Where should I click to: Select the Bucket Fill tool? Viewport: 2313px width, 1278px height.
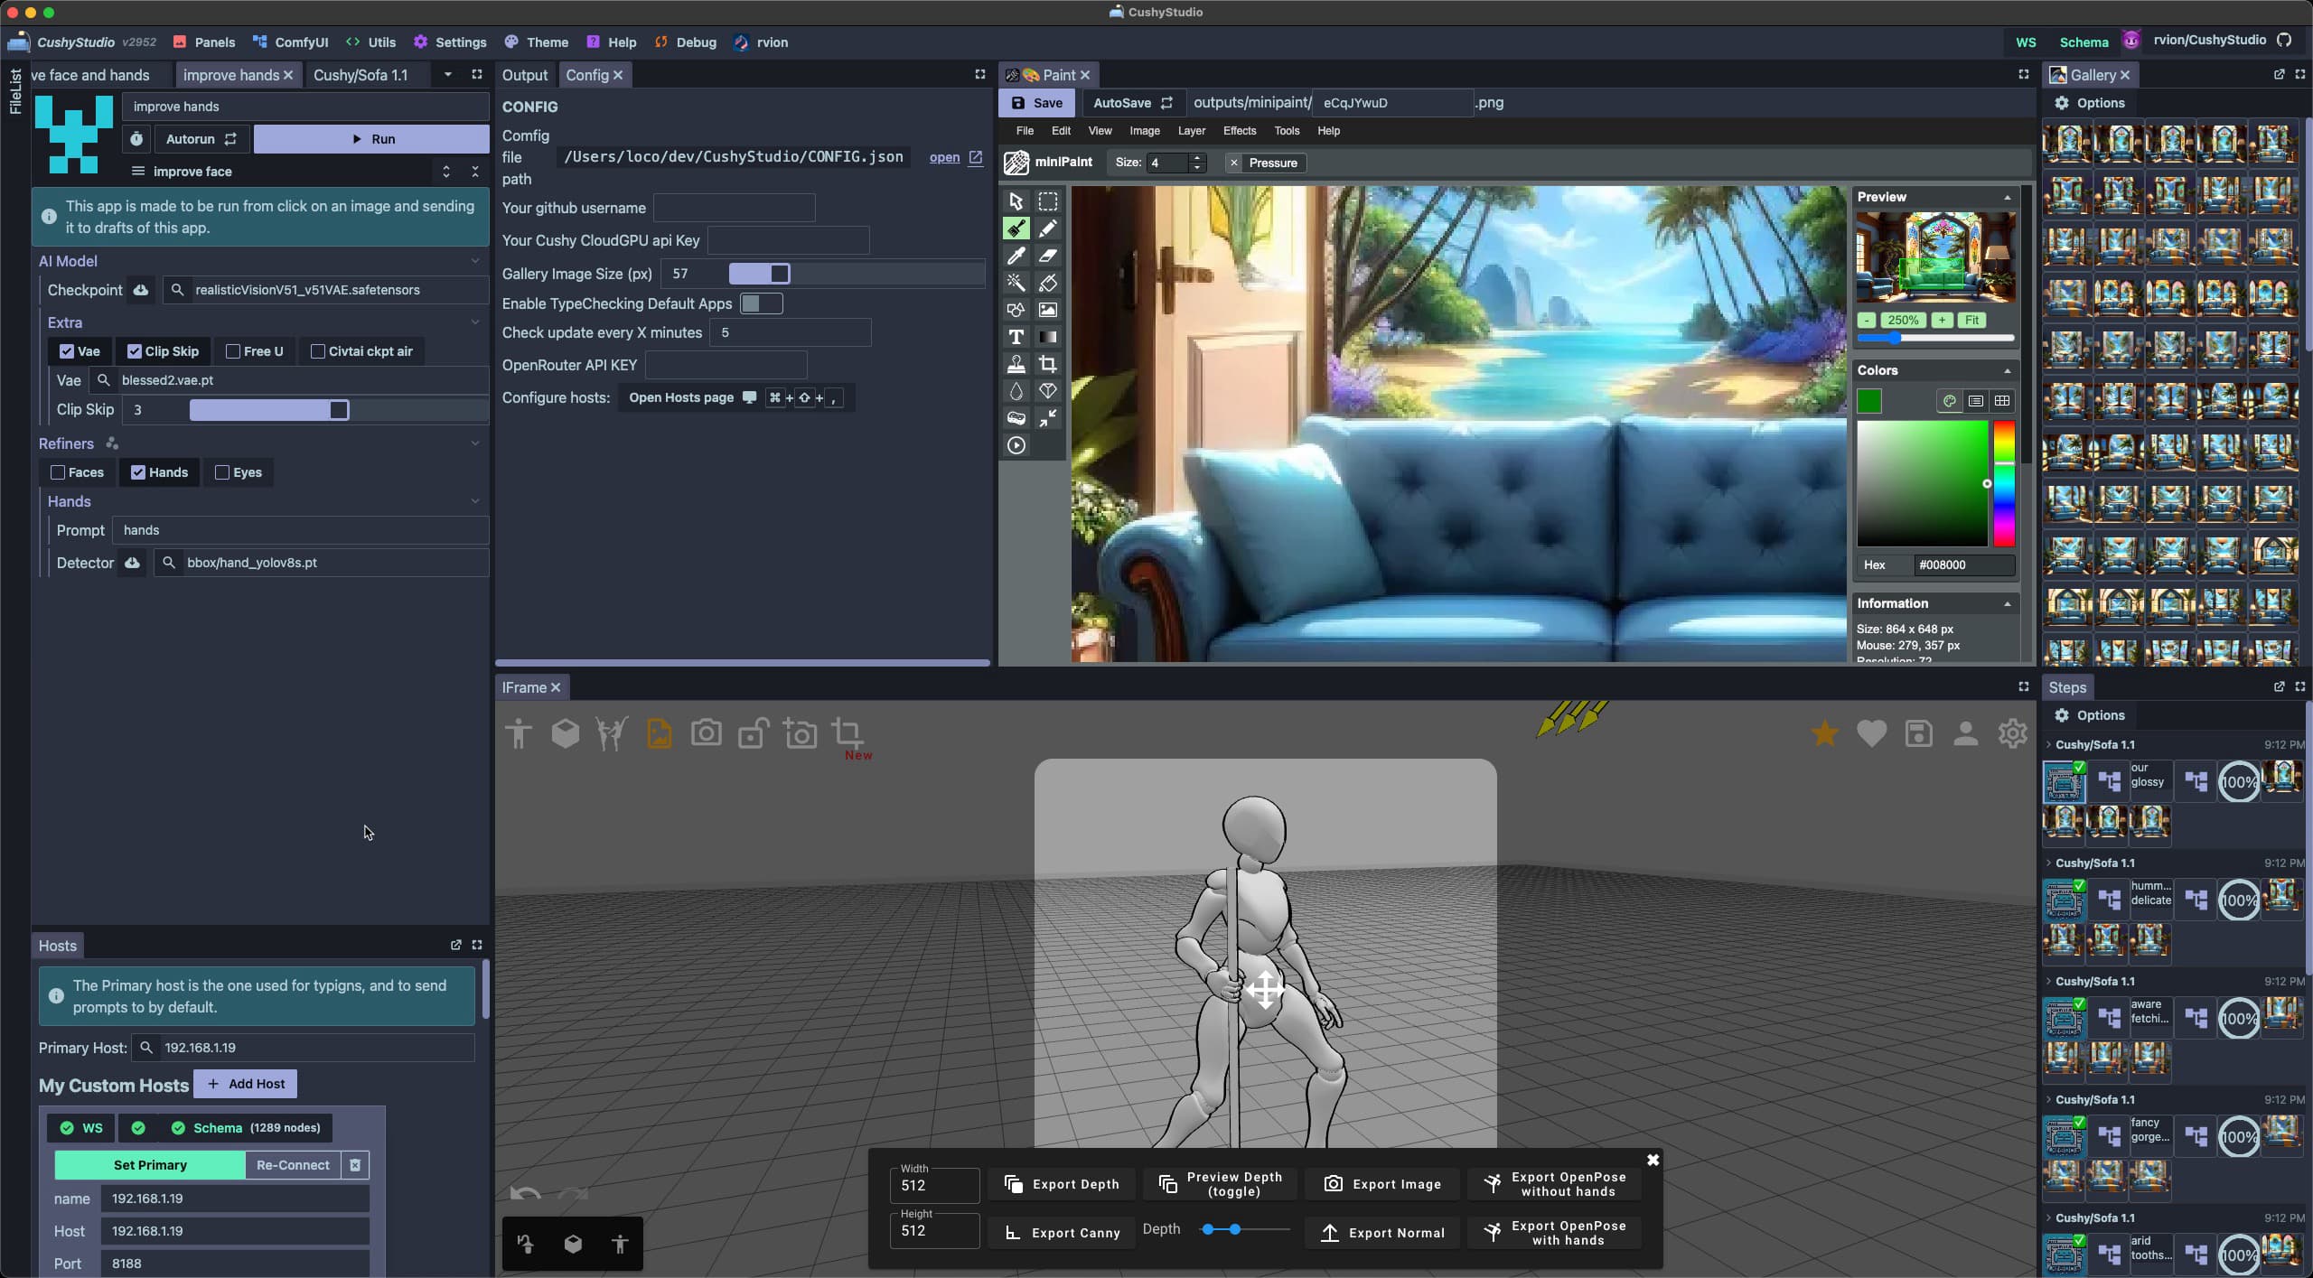1047,283
